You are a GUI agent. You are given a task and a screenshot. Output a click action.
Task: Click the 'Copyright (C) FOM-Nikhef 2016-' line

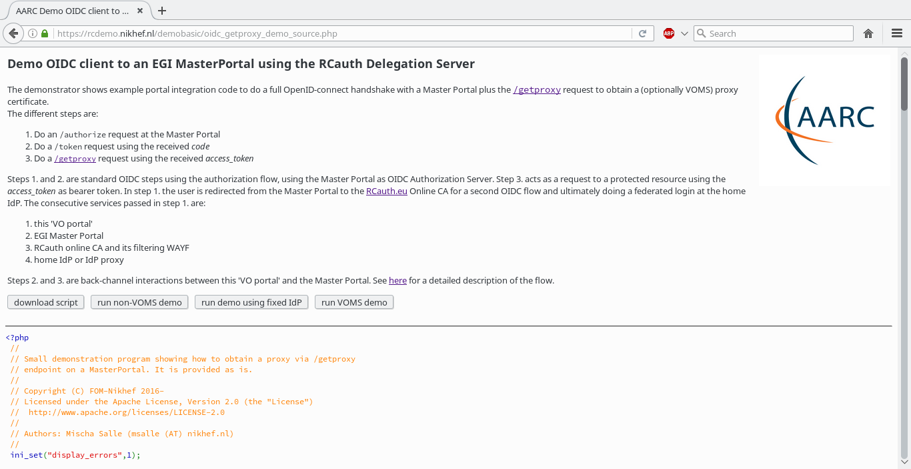point(87,391)
